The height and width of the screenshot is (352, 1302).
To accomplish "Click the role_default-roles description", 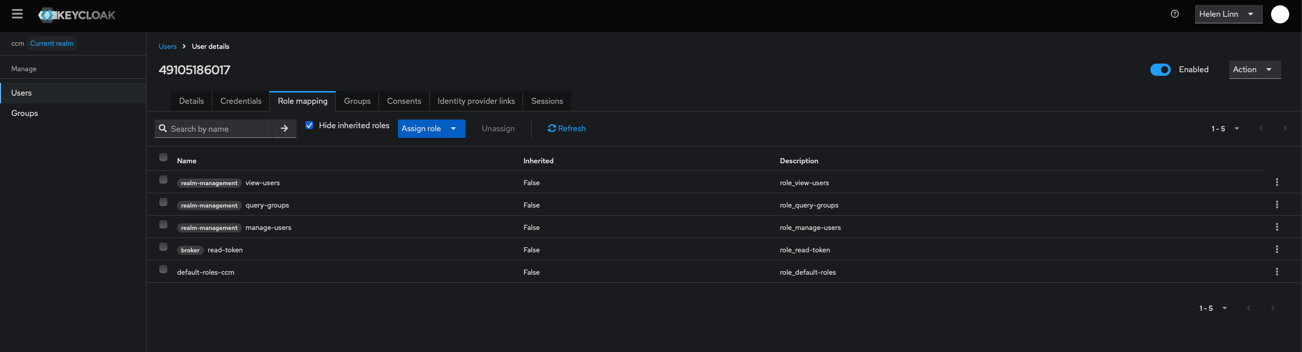I will (x=808, y=273).
